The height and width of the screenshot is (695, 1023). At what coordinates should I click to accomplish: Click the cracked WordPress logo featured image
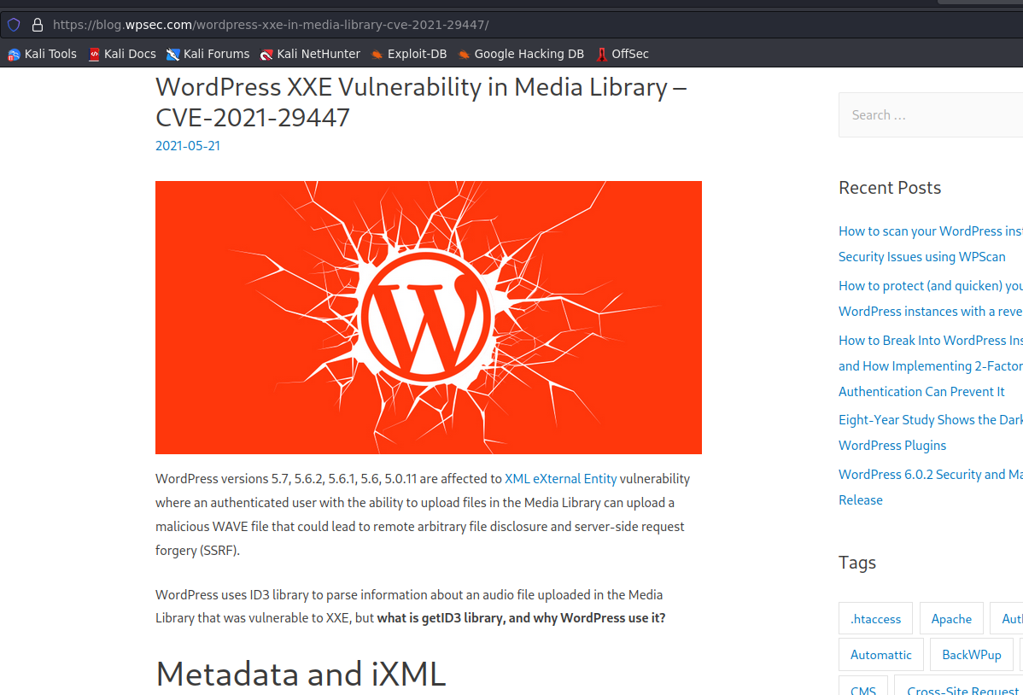[x=429, y=317]
